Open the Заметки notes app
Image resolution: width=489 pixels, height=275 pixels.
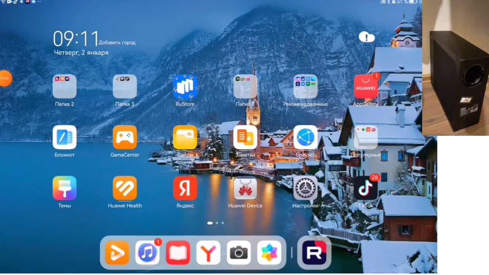click(245, 137)
